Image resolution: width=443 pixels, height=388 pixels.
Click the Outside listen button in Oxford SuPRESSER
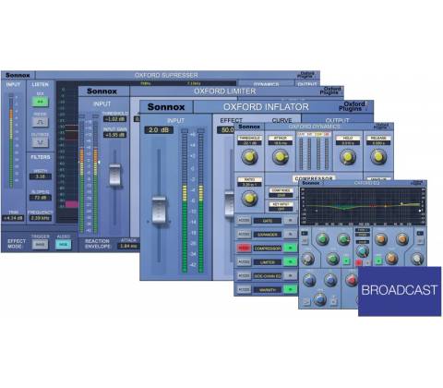(41, 142)
